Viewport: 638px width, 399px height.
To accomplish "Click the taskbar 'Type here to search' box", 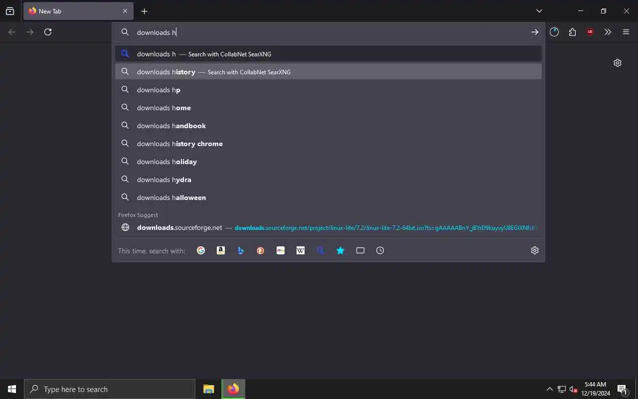I will click(110, 389).
